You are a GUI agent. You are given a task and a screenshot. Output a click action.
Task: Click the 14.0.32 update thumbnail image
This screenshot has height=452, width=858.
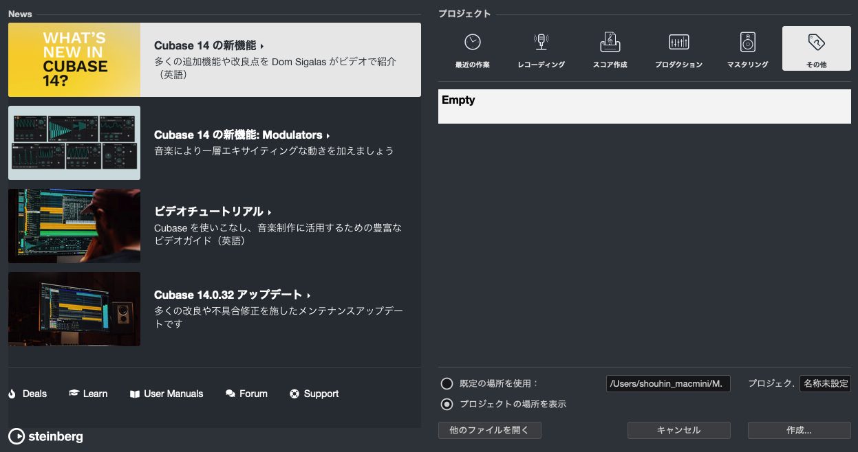click(x=74, y=309)
